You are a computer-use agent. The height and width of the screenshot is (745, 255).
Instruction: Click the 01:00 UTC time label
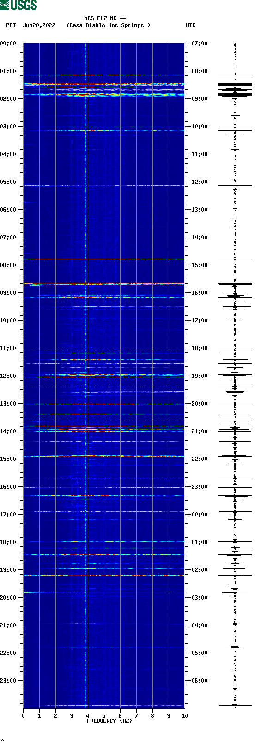point(200,542)
